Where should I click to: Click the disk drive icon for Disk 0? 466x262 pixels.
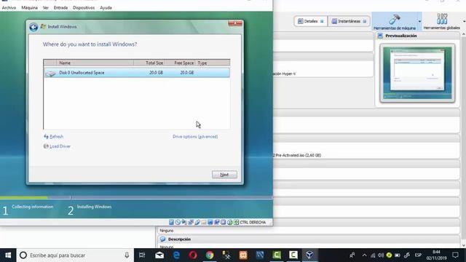50,73
